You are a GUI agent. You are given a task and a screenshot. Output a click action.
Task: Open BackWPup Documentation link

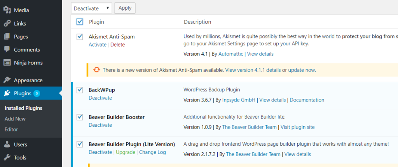coord(307,100)
